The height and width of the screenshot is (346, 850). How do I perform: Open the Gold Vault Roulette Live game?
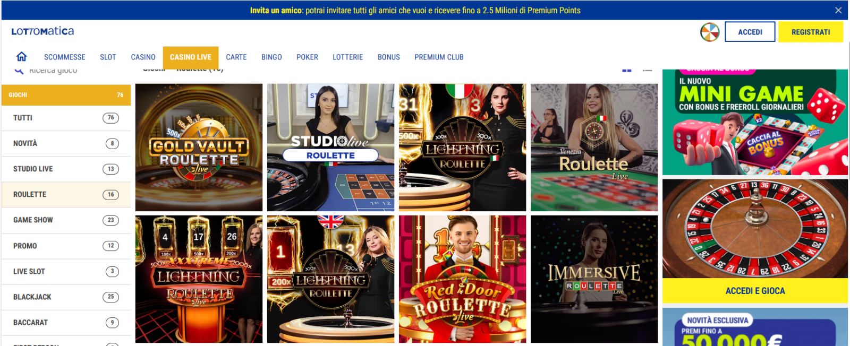199,148
